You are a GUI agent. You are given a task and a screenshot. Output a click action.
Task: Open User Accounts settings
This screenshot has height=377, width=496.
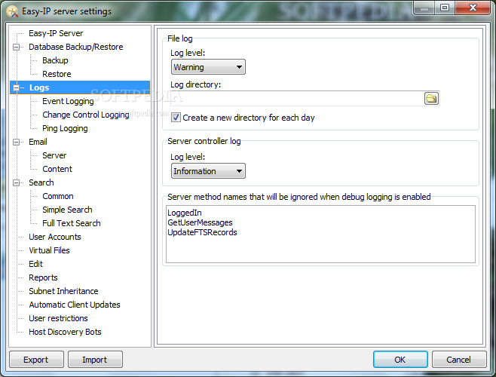coord(55,237)
